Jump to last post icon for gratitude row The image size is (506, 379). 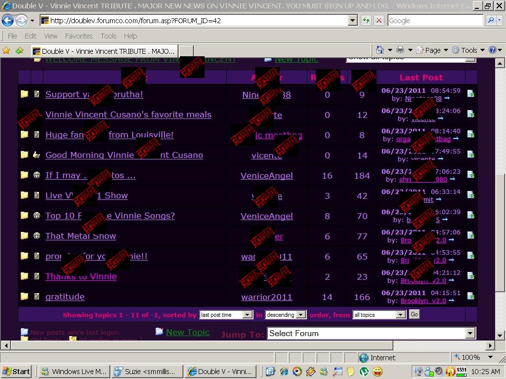pyautogui.click(x=471, y=296)
